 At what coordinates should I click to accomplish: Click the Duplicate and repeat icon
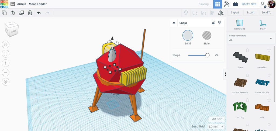(22, 13)
